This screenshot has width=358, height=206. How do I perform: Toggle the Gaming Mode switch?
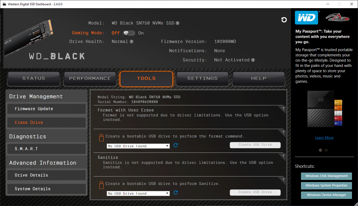point(129,33)
